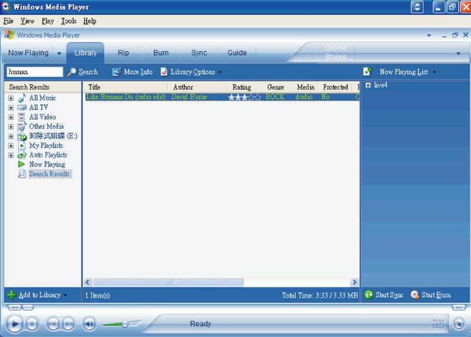
Task: Sort by the Rating column header
Action: (244, 87)
